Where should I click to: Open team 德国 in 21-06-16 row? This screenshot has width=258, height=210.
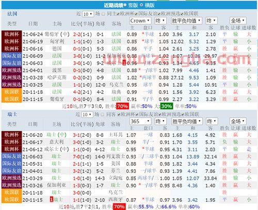point(57,49)
